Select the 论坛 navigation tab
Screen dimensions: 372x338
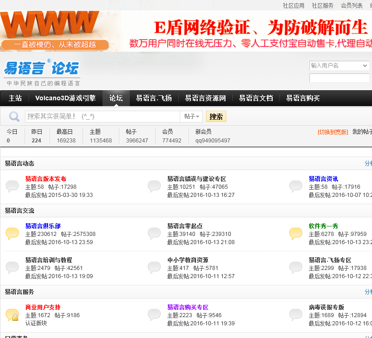pos(116,98)
